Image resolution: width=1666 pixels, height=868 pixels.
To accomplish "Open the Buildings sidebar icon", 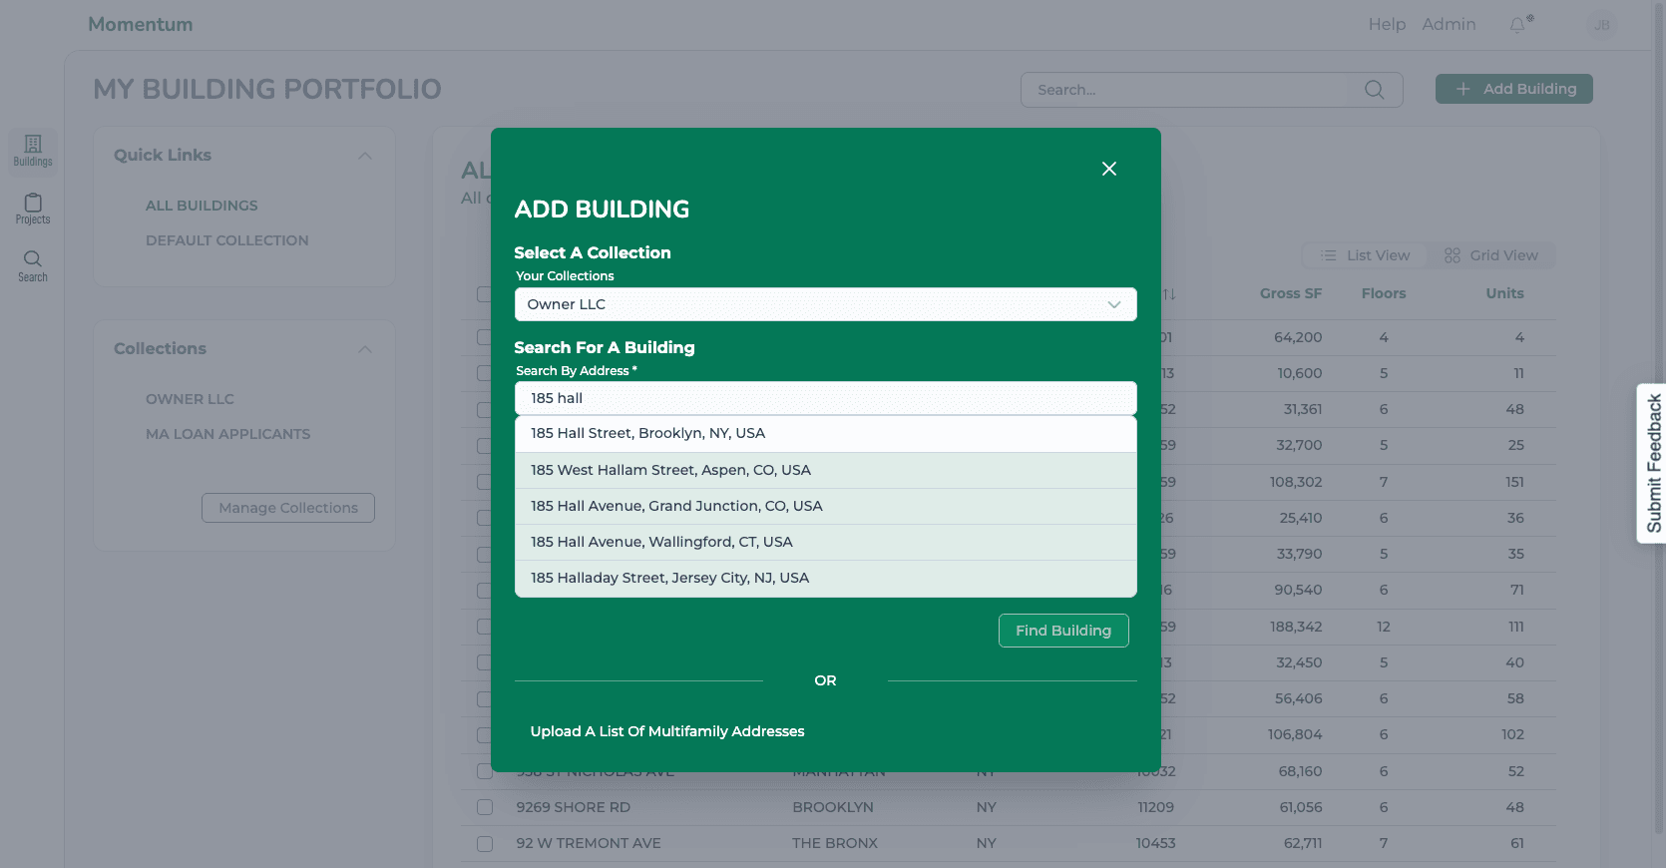I will (x=33, y=151).
